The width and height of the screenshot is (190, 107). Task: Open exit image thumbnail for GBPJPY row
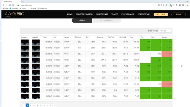pyautogui.click(x=36, y=42)
